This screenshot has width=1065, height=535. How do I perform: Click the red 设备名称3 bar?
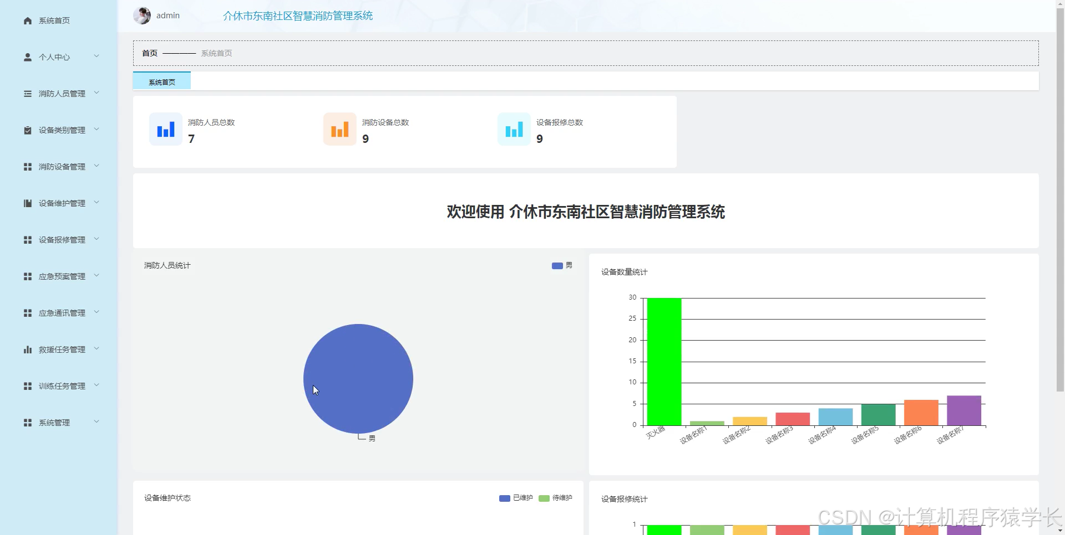point(793,419)
